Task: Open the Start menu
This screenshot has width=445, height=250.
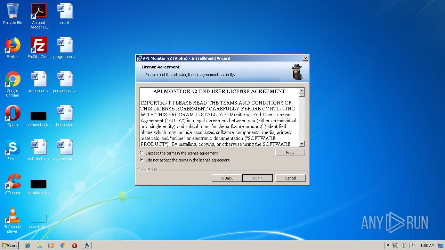Action: coord(10,245)
